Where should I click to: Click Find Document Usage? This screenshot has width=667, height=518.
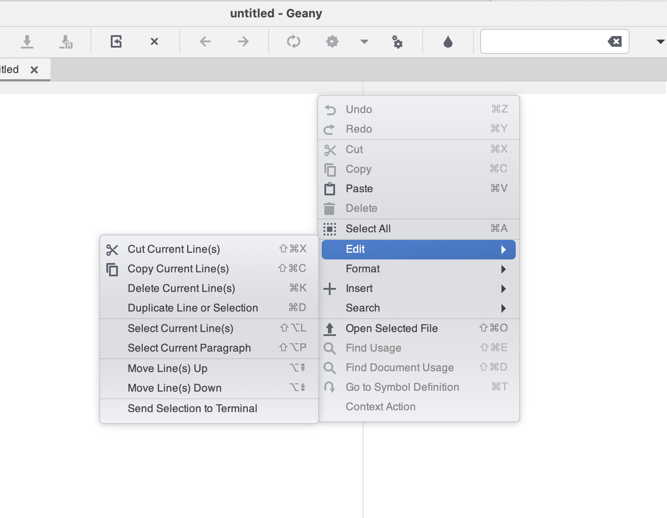(x=418, y=368)
